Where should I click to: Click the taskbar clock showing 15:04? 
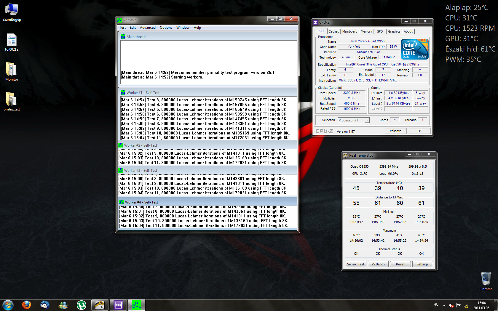[482, 305]
